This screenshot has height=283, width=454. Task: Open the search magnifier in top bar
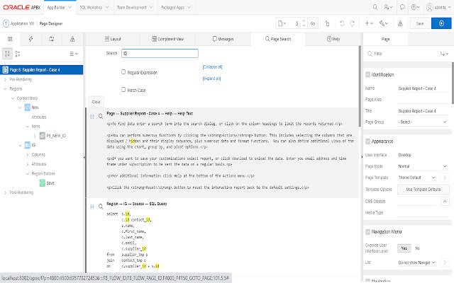point(375,7)
